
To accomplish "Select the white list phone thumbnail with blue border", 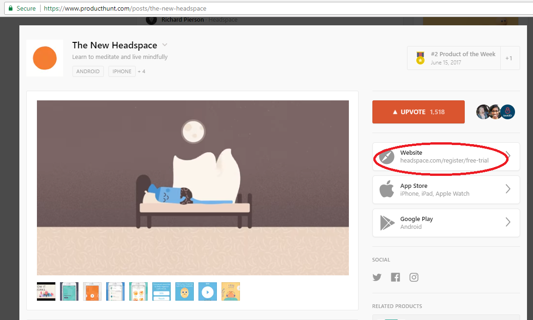I will coord(115,291).
